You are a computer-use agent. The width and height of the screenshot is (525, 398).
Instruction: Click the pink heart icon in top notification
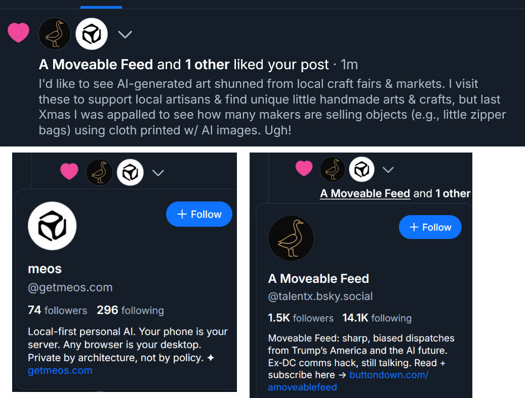(x=18, y=33)
